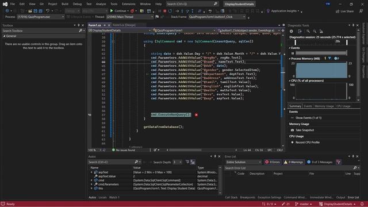Open Diagnostic Tools settings gear
The image size is (368, 207).
292,31
